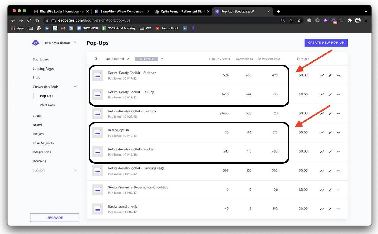Edit the In blog opt-in pop-up
This screenshot has height=234, width=378.
coord(330,132)
